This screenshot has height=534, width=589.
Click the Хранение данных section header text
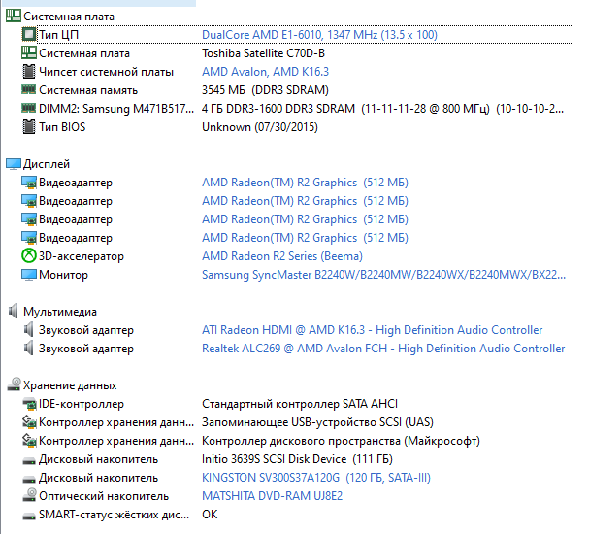coord(70,385)
